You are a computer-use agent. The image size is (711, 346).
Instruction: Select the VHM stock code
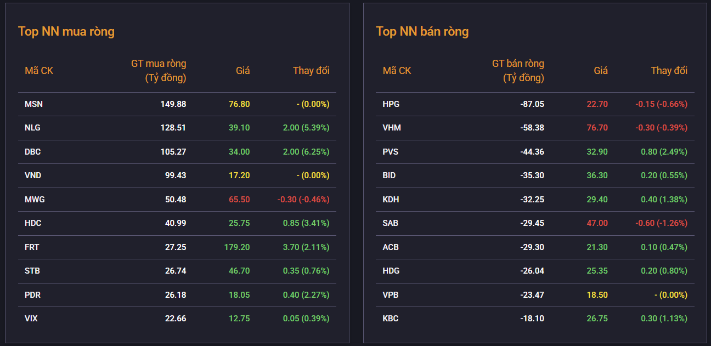392,128
